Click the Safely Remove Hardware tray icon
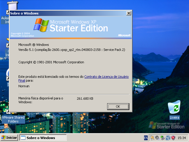 (x=162, y=138)
